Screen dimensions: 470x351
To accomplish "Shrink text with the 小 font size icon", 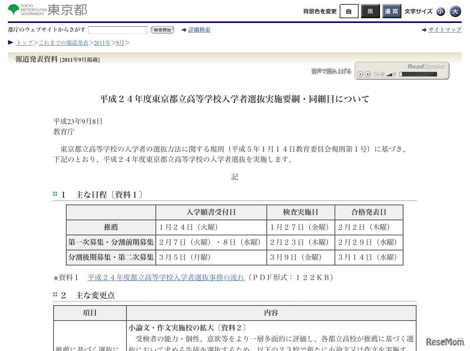I will coord(441,11).
